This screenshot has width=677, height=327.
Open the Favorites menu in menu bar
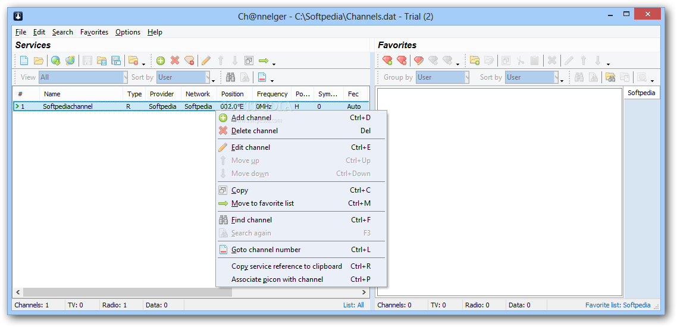[x=94, y=32]
